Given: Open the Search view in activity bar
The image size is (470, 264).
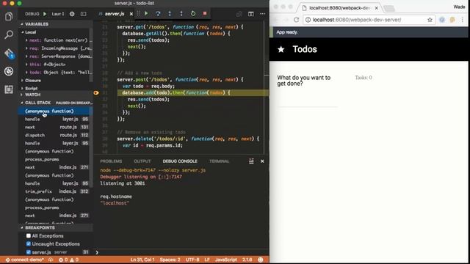Looking at the screenshot, I should point(9,34).
